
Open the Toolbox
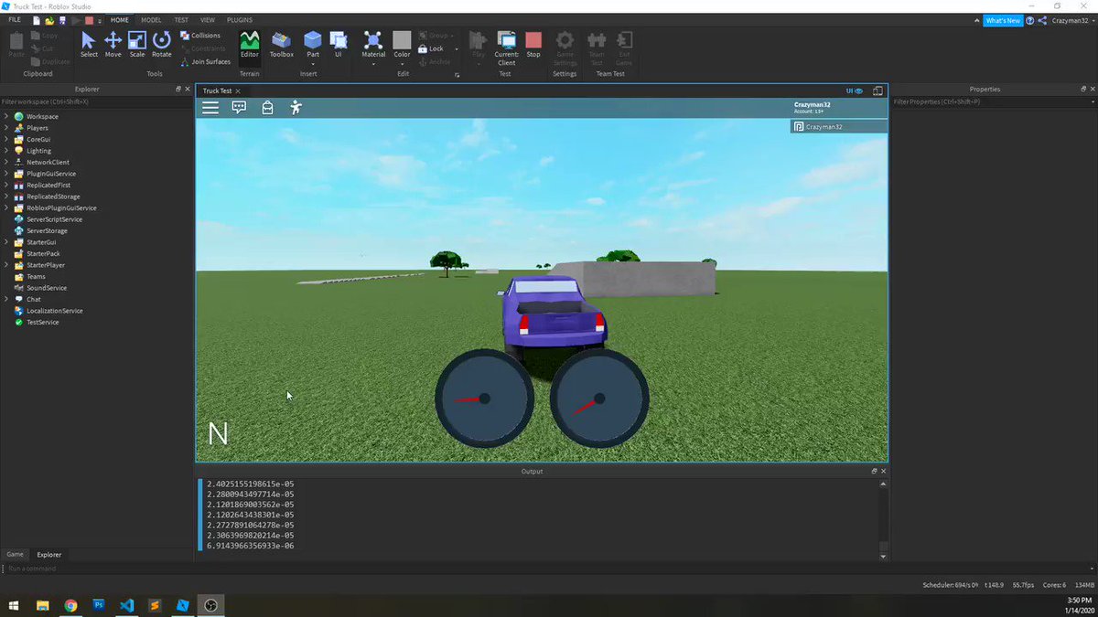pyautogui.click(x=282, y=44)
